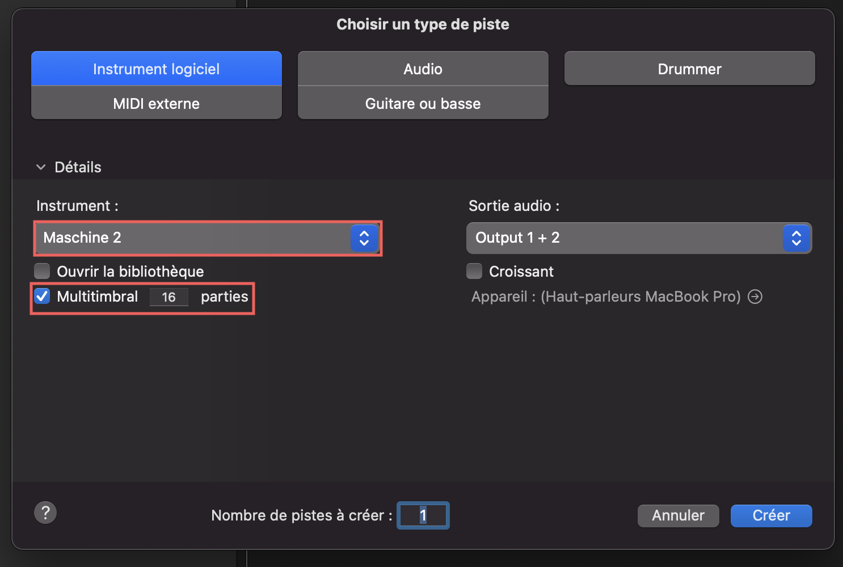The image size is (843, 567).
Task: Click the Créer button
Action: [772, 515]
